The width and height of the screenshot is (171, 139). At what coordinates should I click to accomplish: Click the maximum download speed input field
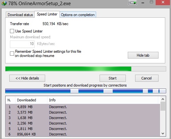pyautogui.click(x=22, y=44)
